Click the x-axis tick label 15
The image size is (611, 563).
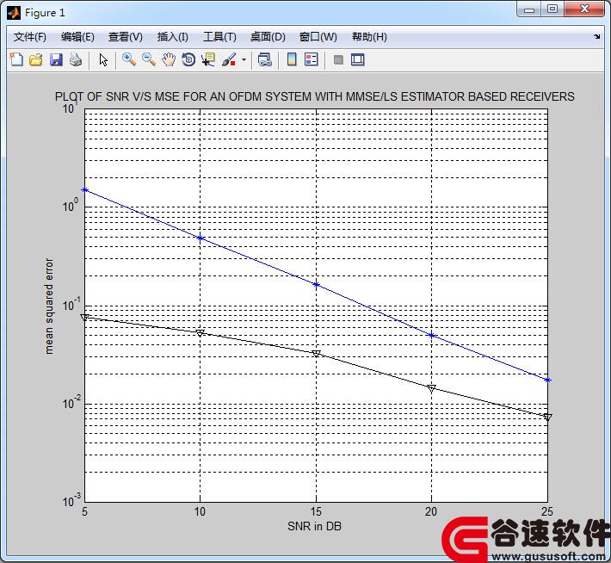(x=316, y=511)
